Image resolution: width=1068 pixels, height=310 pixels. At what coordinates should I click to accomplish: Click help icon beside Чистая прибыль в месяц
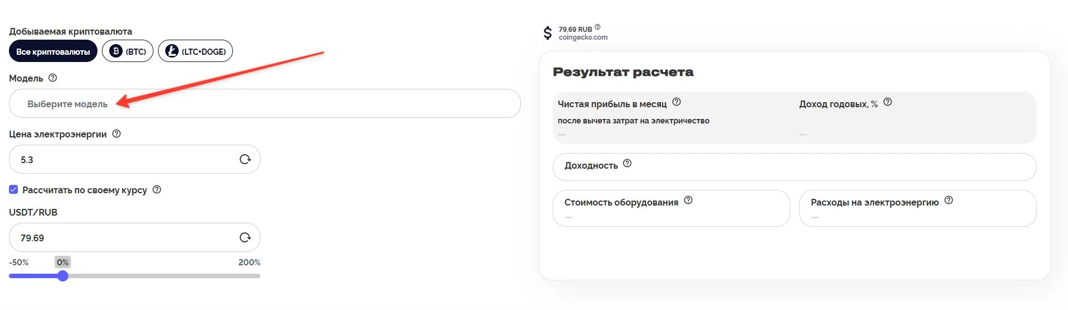coord(677,102)
